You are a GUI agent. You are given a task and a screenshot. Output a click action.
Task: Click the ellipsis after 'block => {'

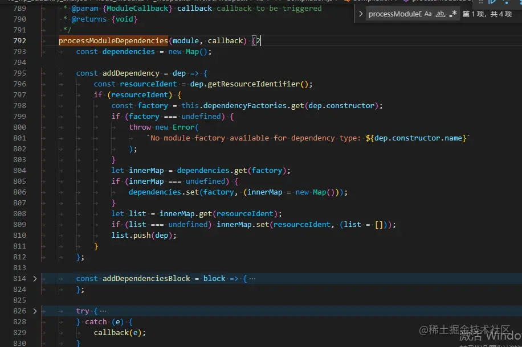[252, 279]
